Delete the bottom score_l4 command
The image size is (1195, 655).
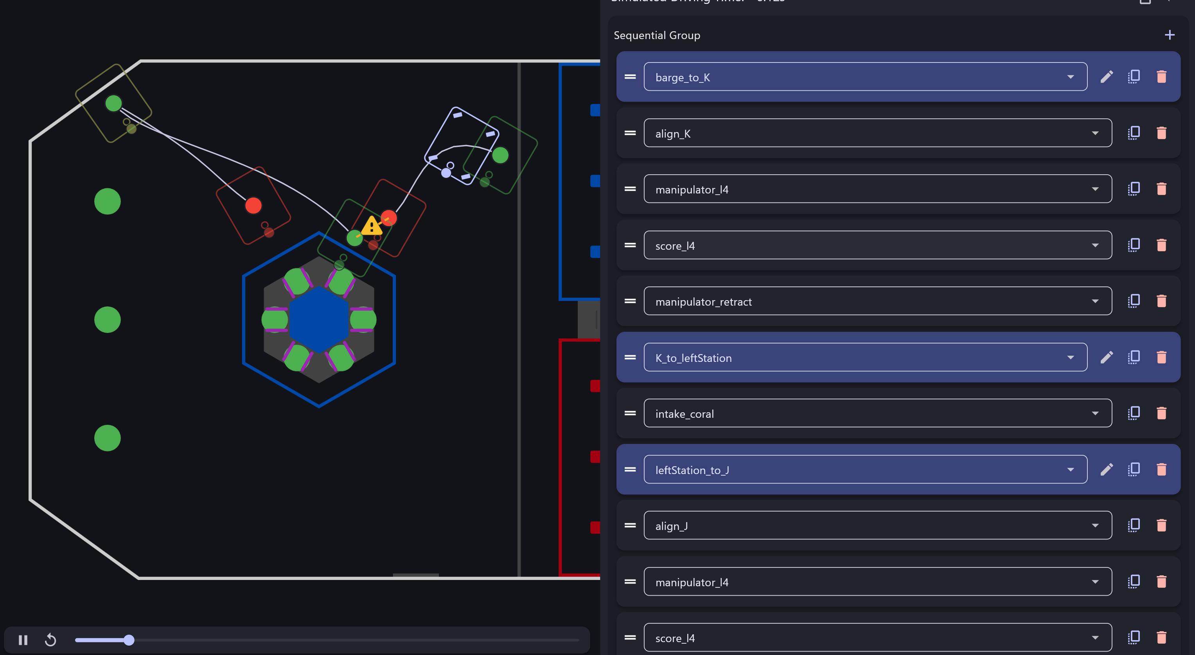pos(1161,637)
